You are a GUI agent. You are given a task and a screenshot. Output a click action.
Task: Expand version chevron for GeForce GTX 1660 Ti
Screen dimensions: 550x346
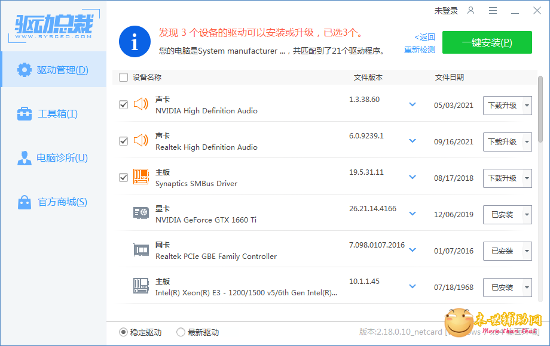[412, 214]
